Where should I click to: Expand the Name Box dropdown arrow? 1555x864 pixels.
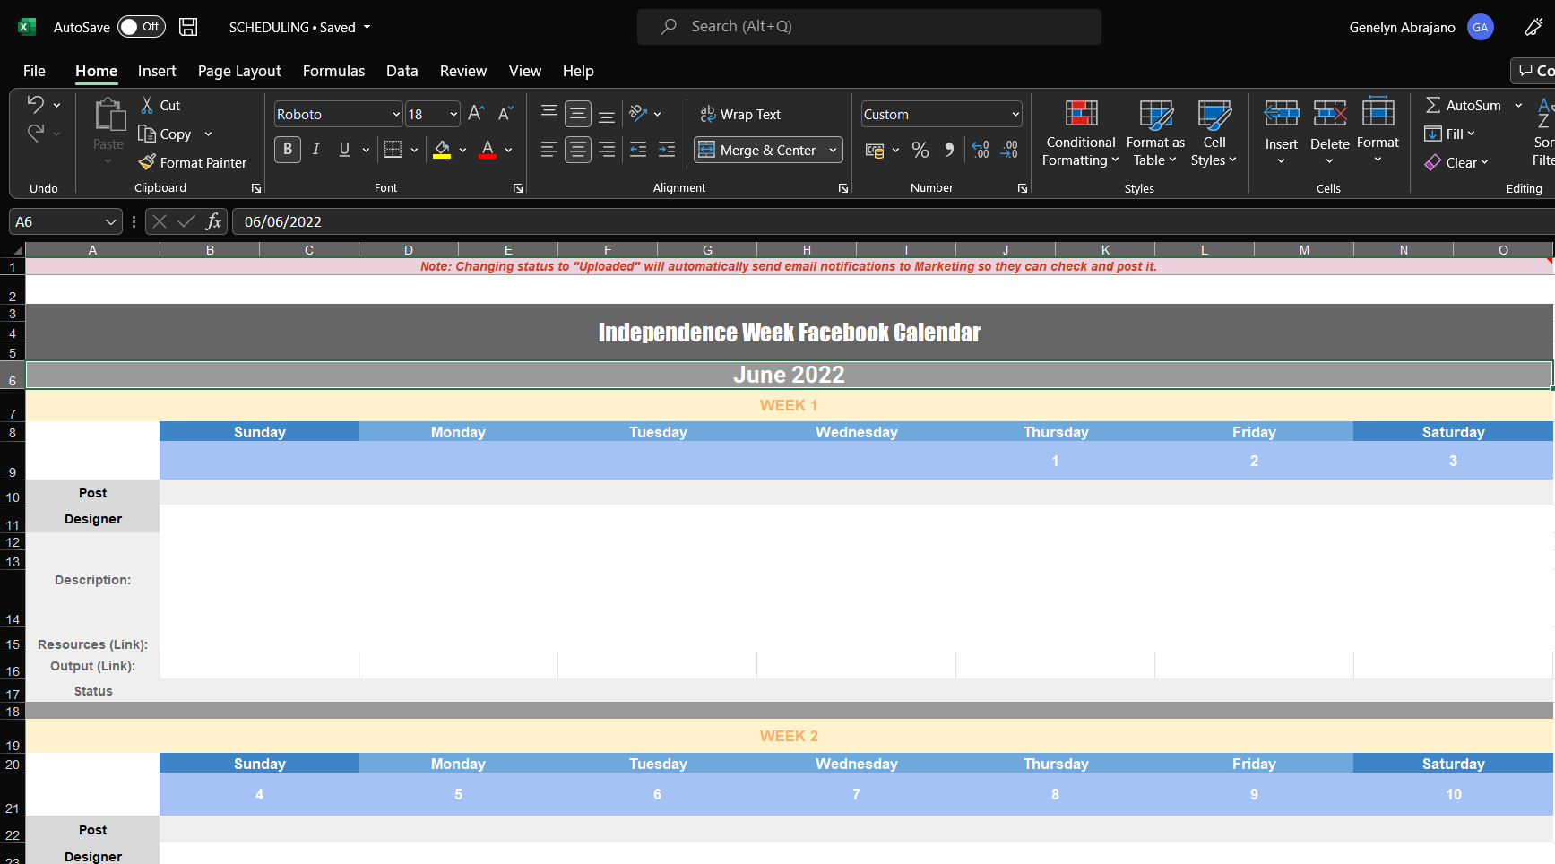point(110,221)
